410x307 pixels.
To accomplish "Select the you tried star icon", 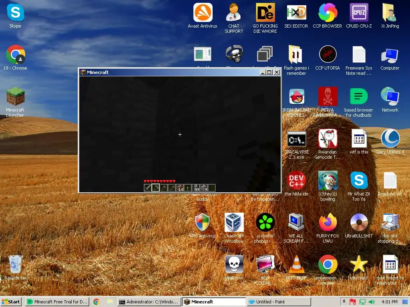I will tap(359, 267).
